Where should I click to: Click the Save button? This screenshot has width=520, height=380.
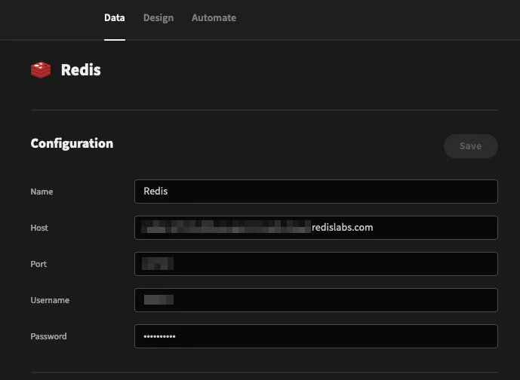[x=471, y=146]
